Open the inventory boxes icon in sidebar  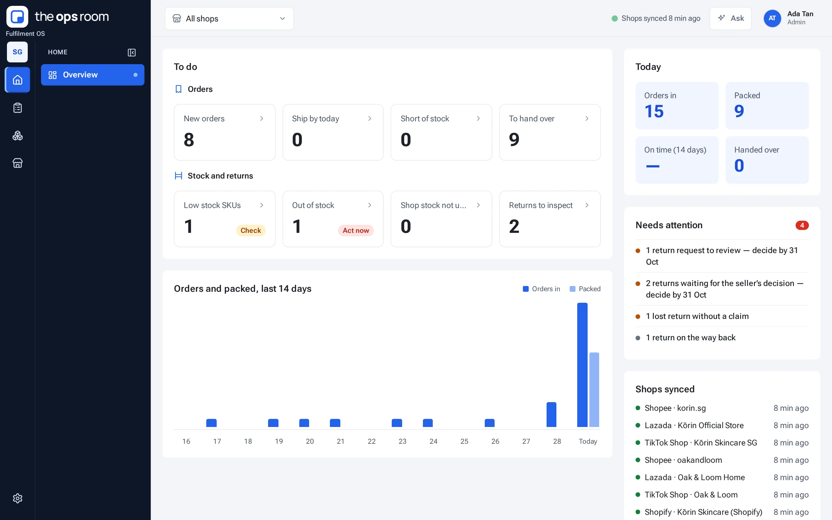17,135
